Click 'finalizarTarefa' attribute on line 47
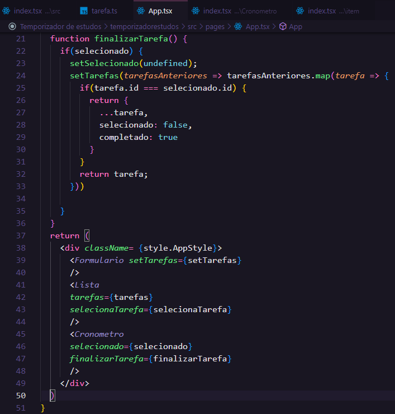Screen dimensions: 395x414 (107, 359)
